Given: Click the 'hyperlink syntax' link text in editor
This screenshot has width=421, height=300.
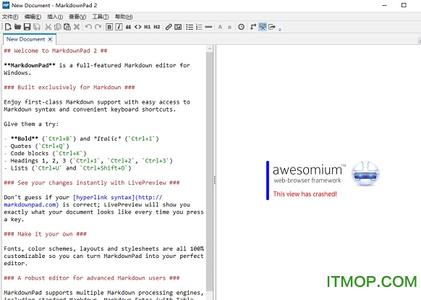Looking at the screenshot, I should coord(103,197).
